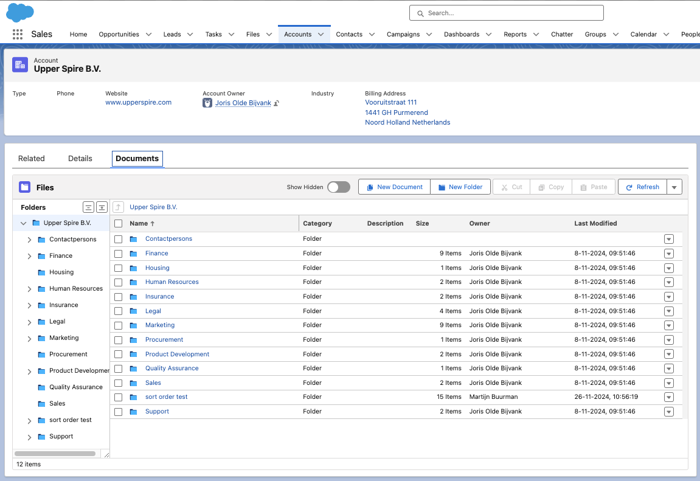Click the New Folder button
This screenshot has height=481, width=700.
(460, 187)
